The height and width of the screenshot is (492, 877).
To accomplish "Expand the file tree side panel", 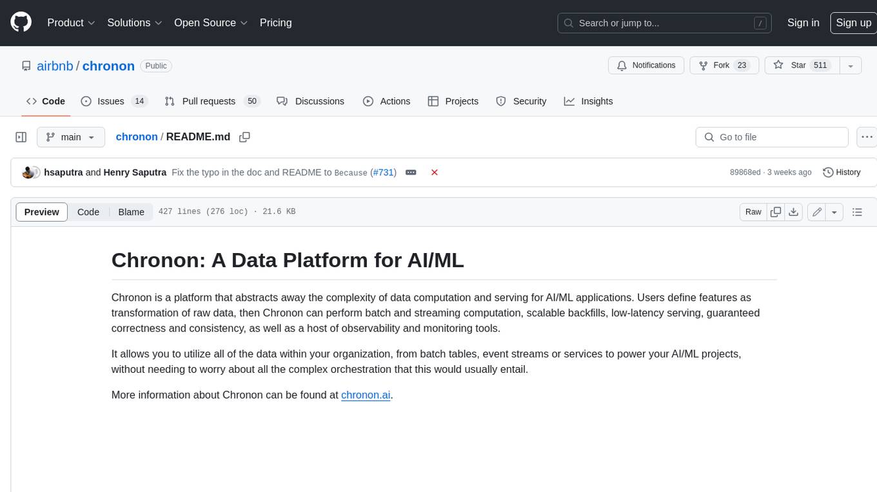I will [x=21, y=137].
